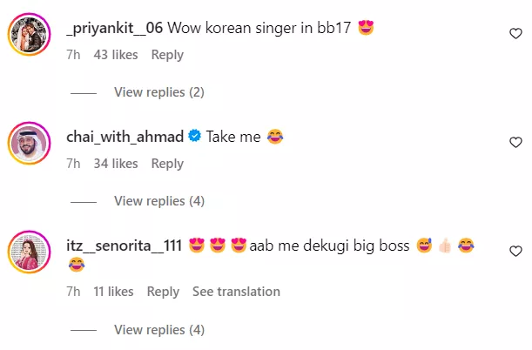The width and height of the screenshot is (532, 350).
Task: Like itz__senorita__111's comment with the heart
Action: tap(515, 251)
